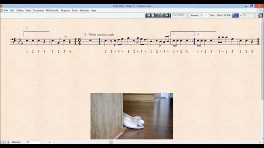This screenshot has height=148, width=264.
Task: Click the measure counter stepper arrows
Action: point(188,15)
